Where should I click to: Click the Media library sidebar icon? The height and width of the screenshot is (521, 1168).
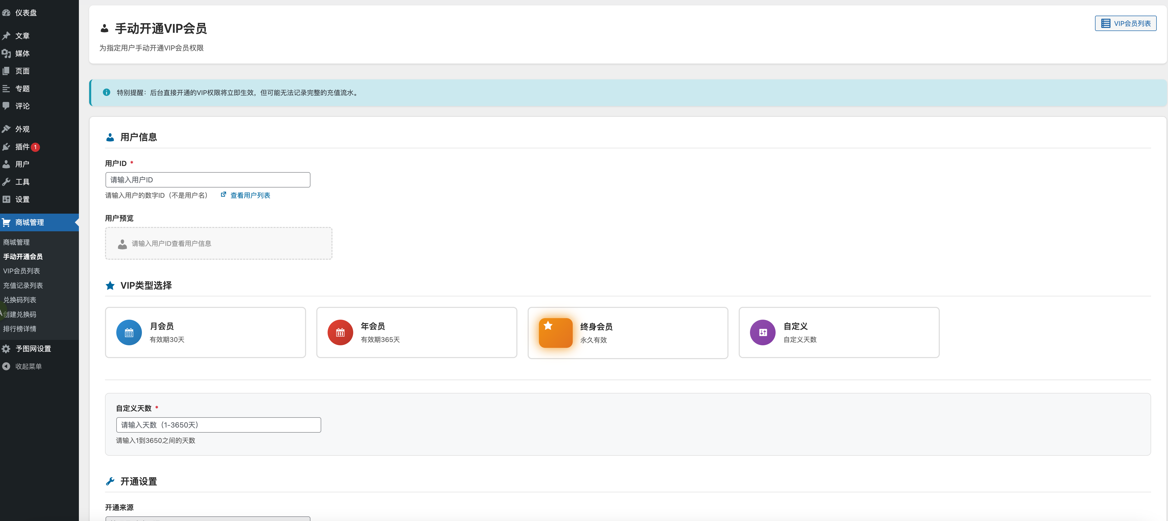point(6,54)
